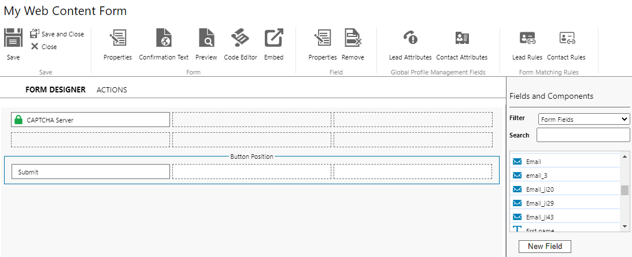Switch to the FORM DESIGNER tab
632x257 pixels.
coord(56,90)
